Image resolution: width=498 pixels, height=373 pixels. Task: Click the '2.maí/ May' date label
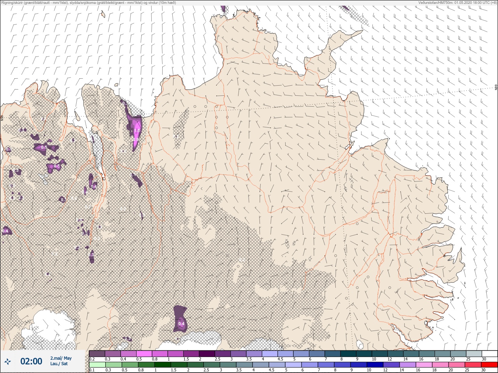(61, 358)
